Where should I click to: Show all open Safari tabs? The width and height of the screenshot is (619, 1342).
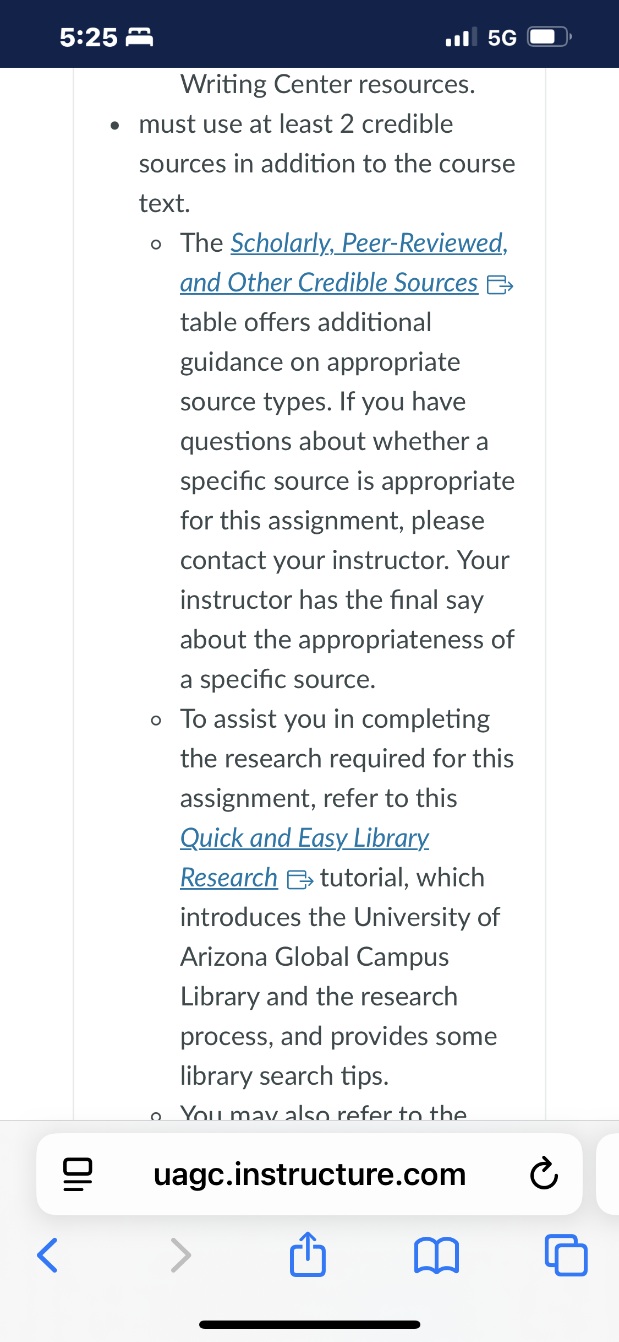click(566, 1255)
